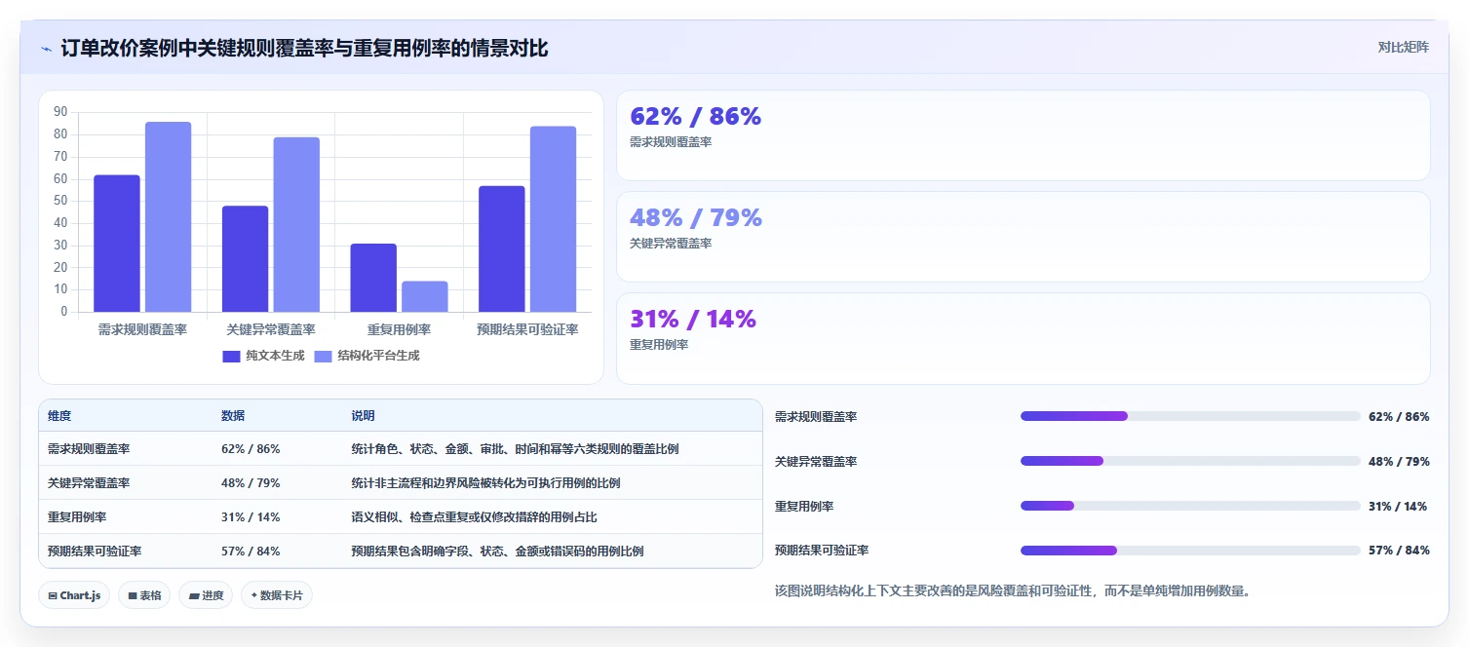Click description starting 语义相似、检查点重复

(x=474, y=517)
